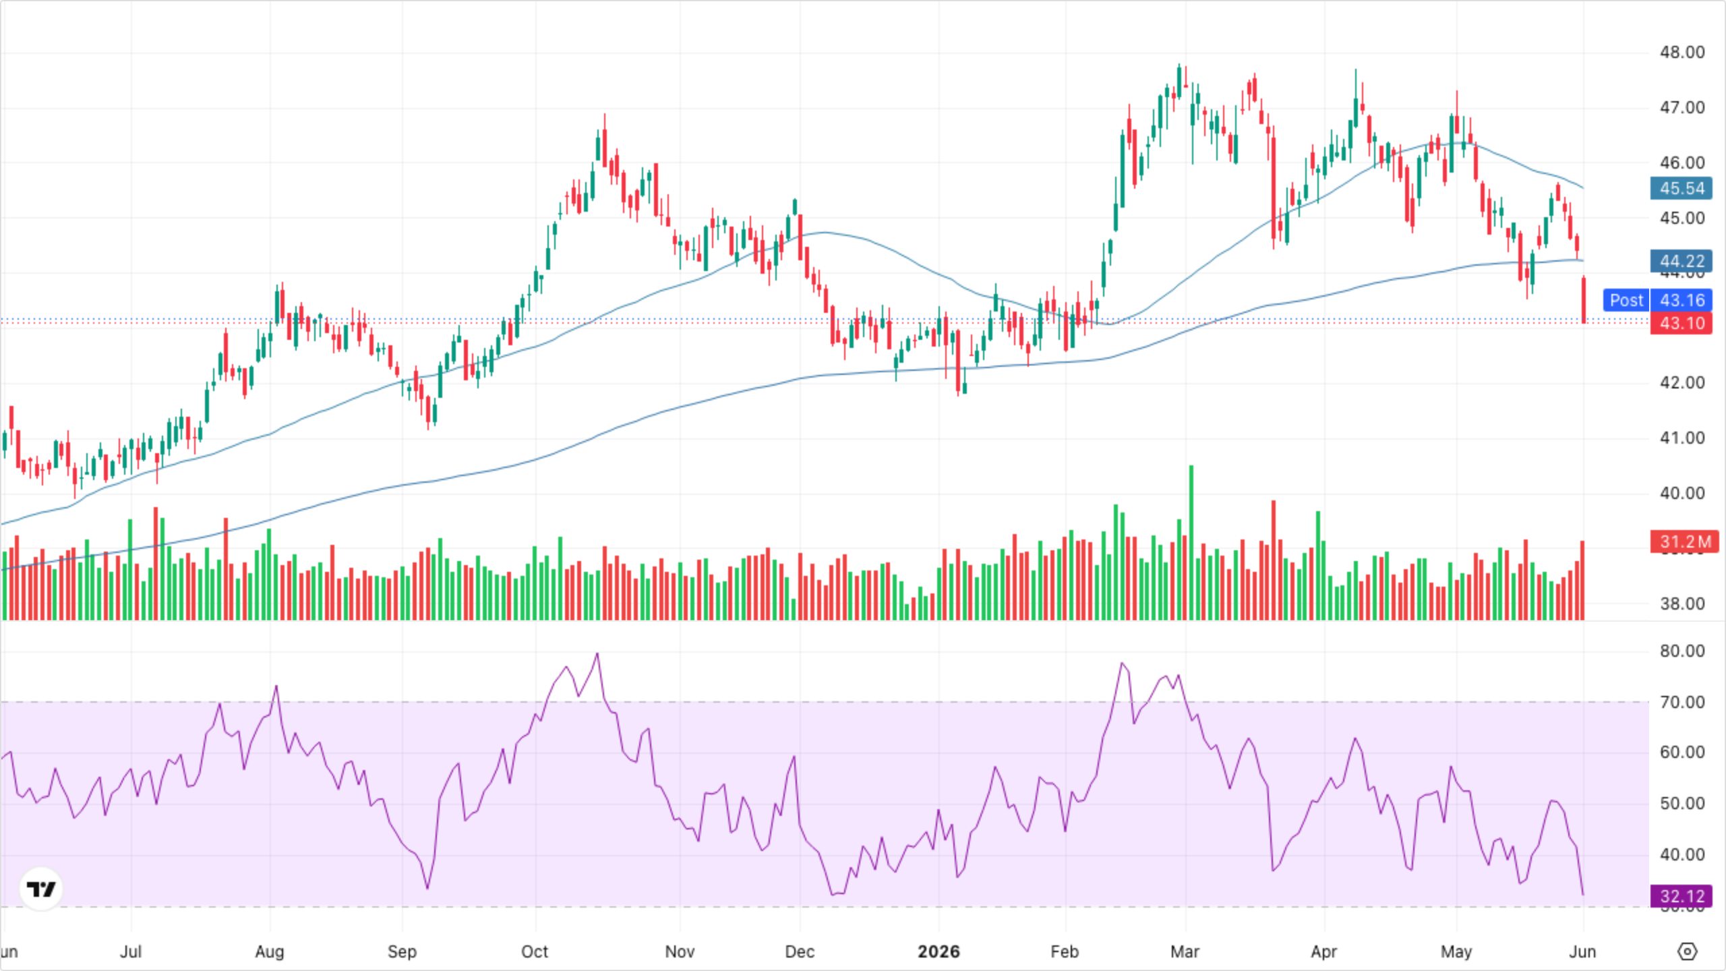Click the 70.00 RSI overbought scale value
This screenshot has width=1726, height=971.
[x=1682, y=702]
